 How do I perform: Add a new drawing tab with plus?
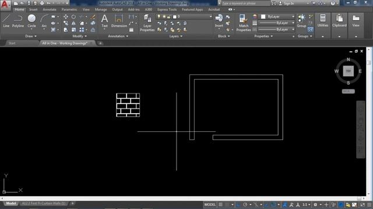tap(100, 43)
